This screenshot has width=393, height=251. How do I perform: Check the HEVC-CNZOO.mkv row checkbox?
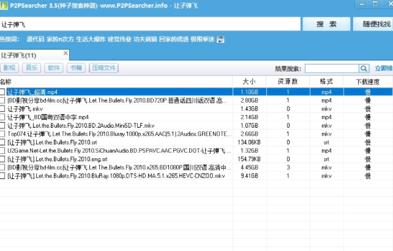coord(2,176)
